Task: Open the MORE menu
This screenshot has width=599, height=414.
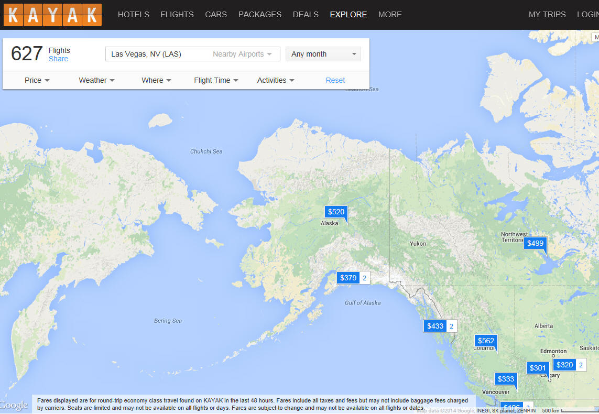Action: pyautogui.click(x=390, y=15)
